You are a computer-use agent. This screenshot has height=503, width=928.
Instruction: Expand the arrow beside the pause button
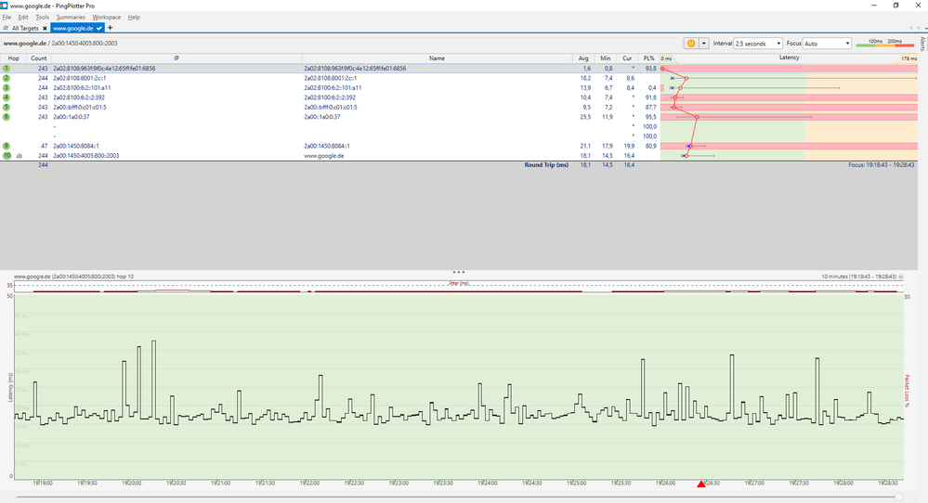click(704, 44)
